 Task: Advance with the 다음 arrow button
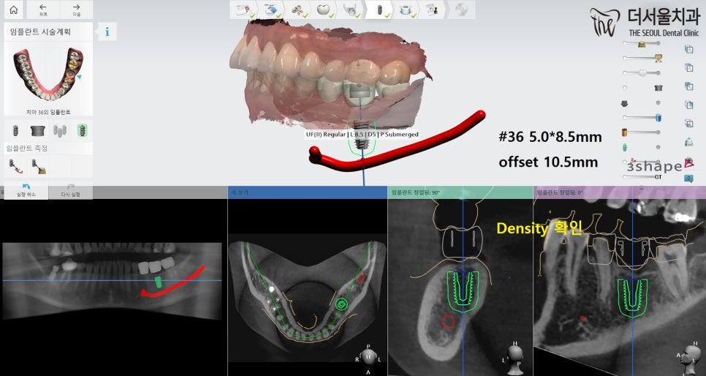click(x=76, y=10)
